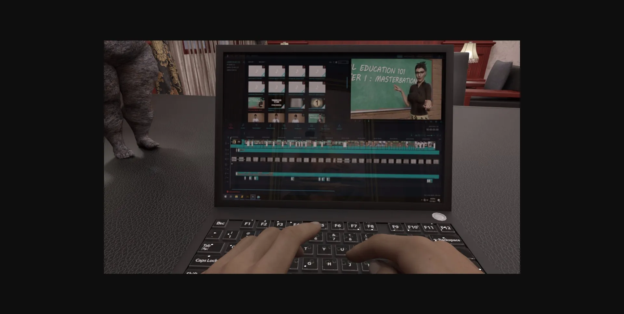The image size is (624, 314).
Task: Open the Import dropdown above the media library
Action: pos(251,62)
